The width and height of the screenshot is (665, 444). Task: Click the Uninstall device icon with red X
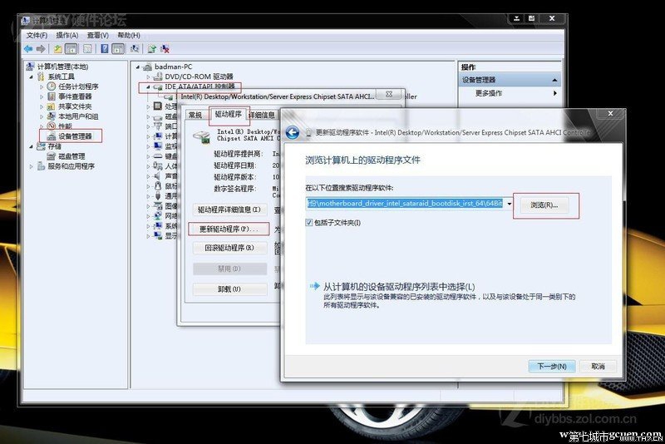(165, 49)
